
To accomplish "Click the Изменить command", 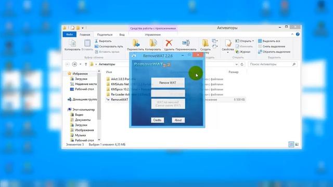I will pyautogui.click(x=244, y=46).
